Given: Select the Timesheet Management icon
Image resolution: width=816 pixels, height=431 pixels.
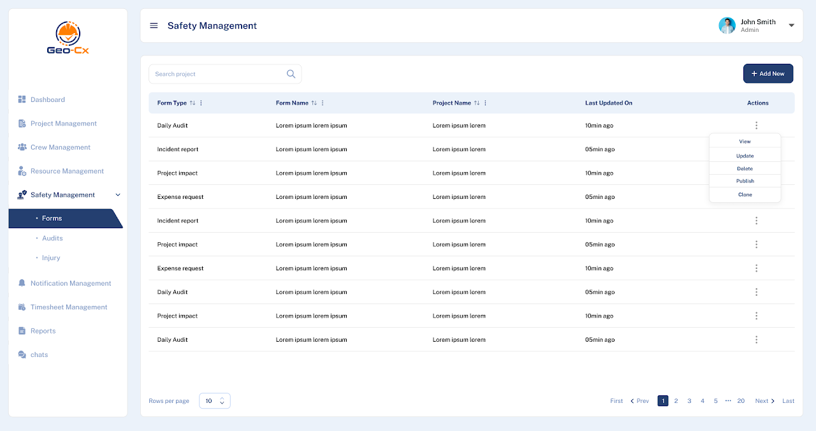Looking at the screenshot, I should (21, 307).
